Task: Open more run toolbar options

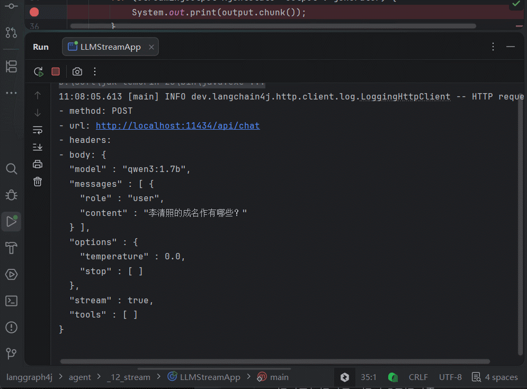Action: tap(95, 71)
